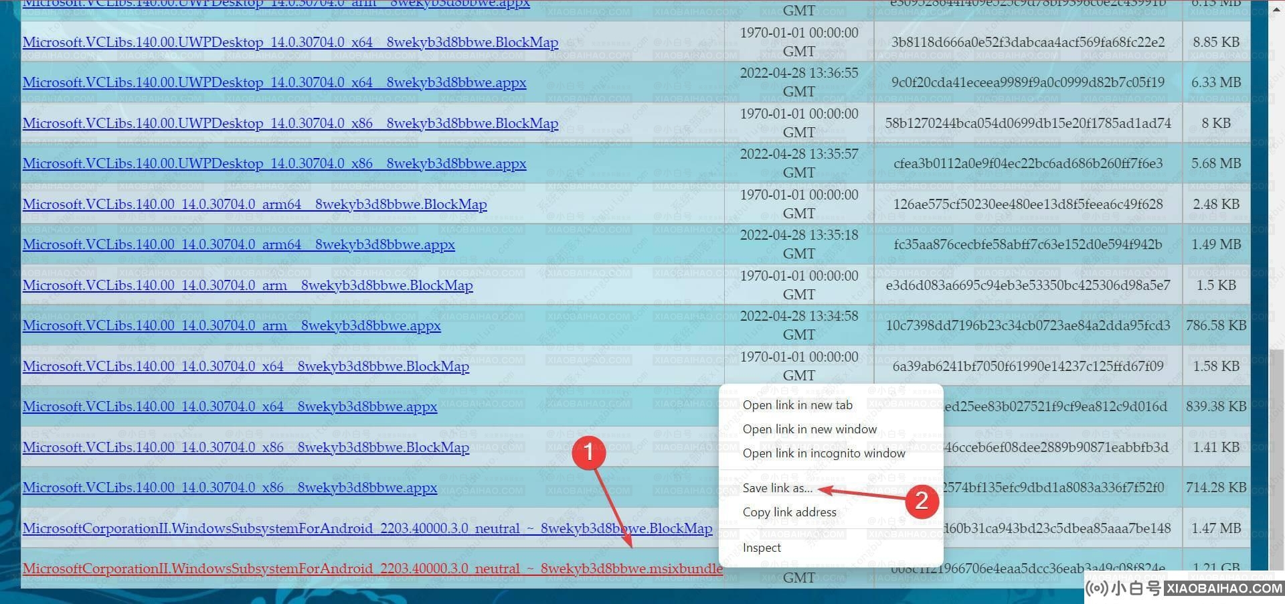Click the 1.5 KB size cell
This screenshot has width=1285, height=604.
coord(1216,285)
